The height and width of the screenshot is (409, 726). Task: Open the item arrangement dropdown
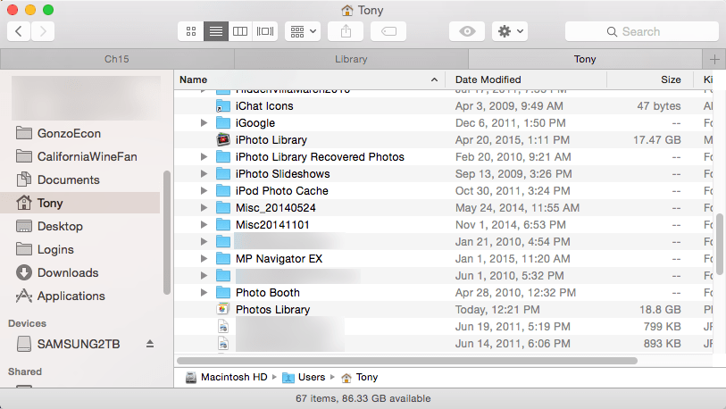coord(303,31)
